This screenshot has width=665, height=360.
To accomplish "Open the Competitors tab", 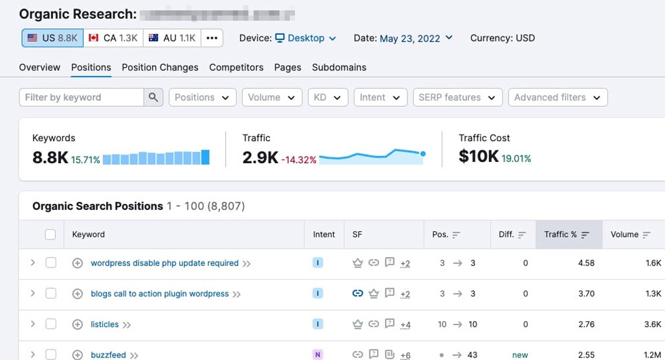I will pyautogui.click(x=236, y=67).
